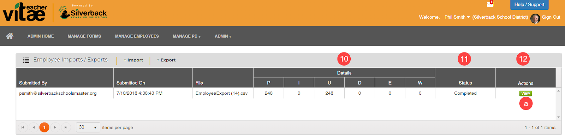This screenshot has height=137, width=565.
Task: Go to the home icon
Action: click(x=10, y=36)
